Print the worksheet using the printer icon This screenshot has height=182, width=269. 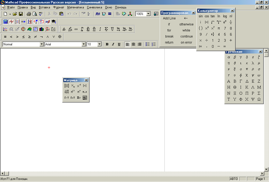click(29, 14)
